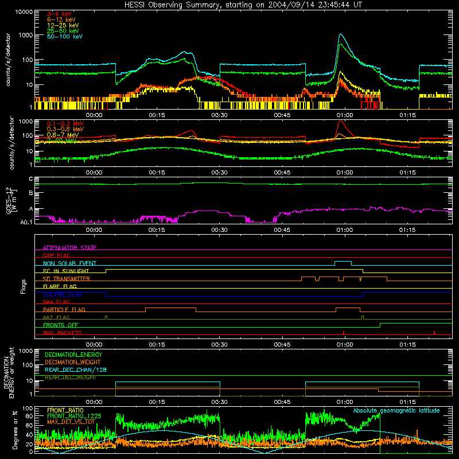Image resolution: width=459 pixels, height=459 pixels.
Task: Click the 7-20 MeV legend label
Action: point(62,140)
